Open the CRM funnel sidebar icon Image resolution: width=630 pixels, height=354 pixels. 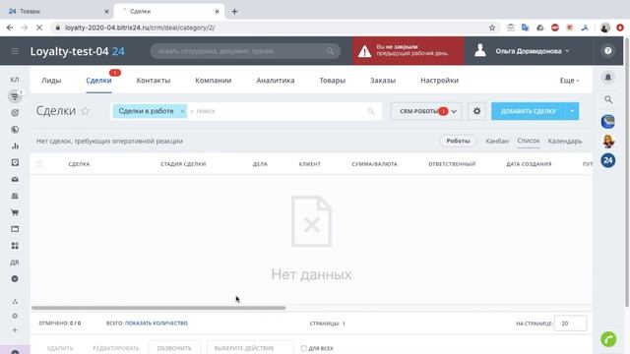(x=15, y=96)
